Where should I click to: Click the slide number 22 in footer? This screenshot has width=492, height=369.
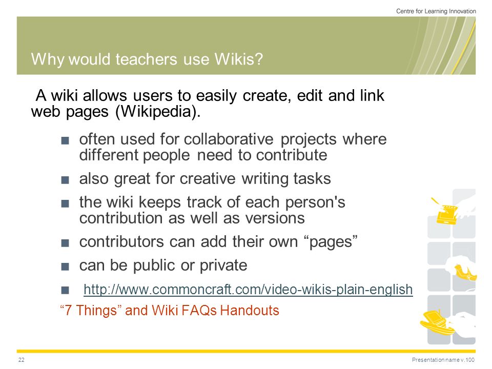pyautogui.click(x=22, y=360)
